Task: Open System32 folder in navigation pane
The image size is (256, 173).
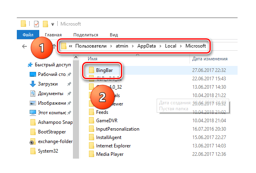Action: click(48, 151)
